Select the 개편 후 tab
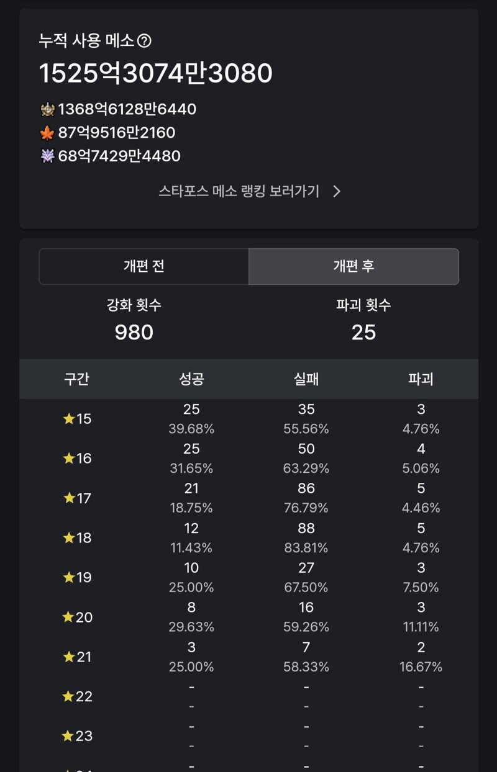 353,266
